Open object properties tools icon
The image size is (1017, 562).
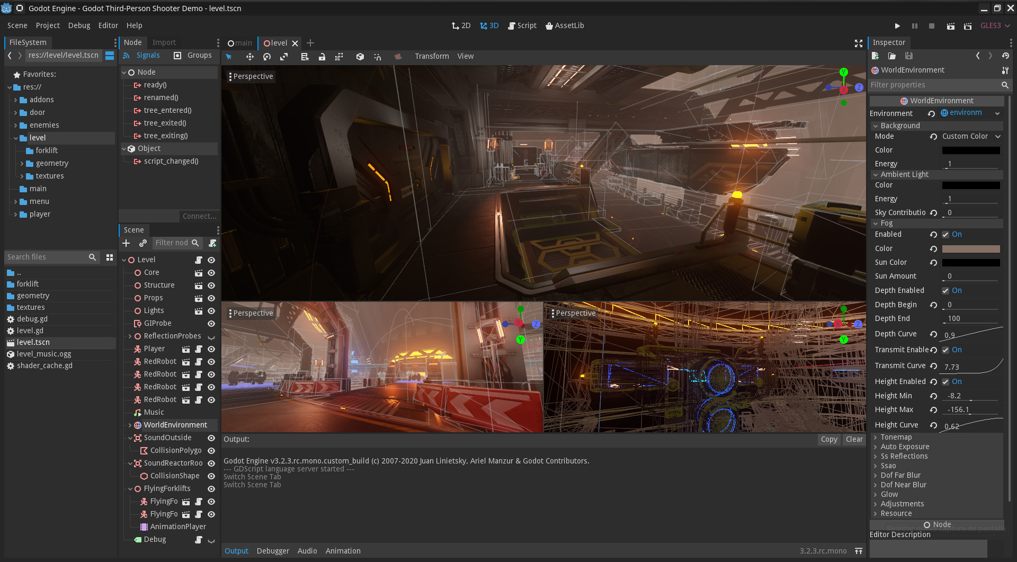click(1005, 70)
